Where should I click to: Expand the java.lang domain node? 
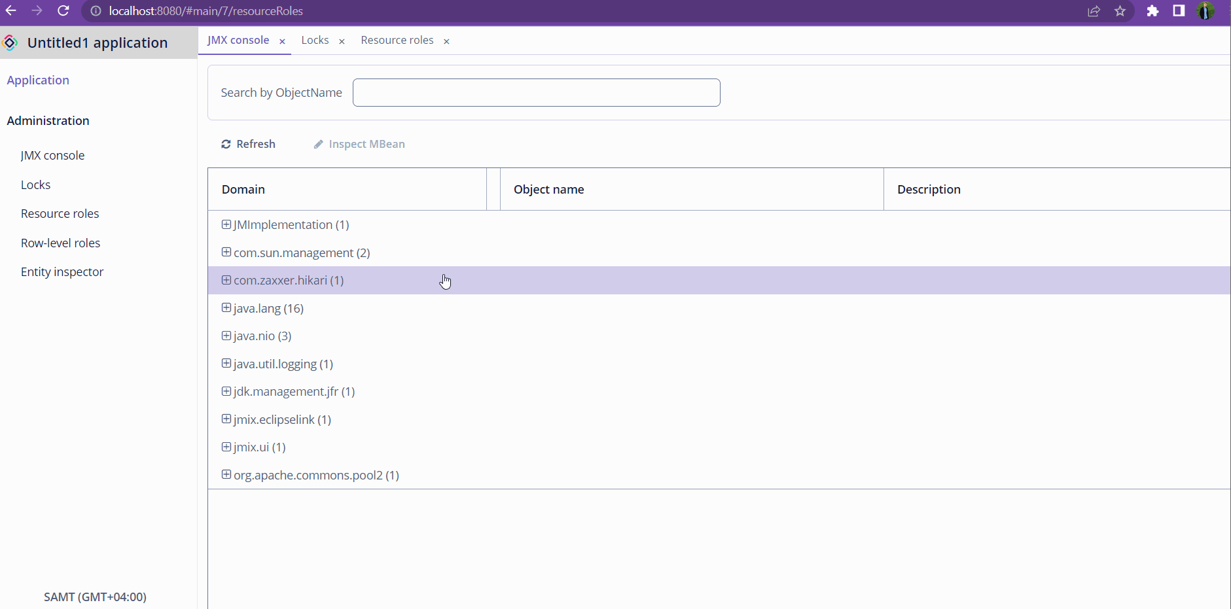tap(226, 307)
